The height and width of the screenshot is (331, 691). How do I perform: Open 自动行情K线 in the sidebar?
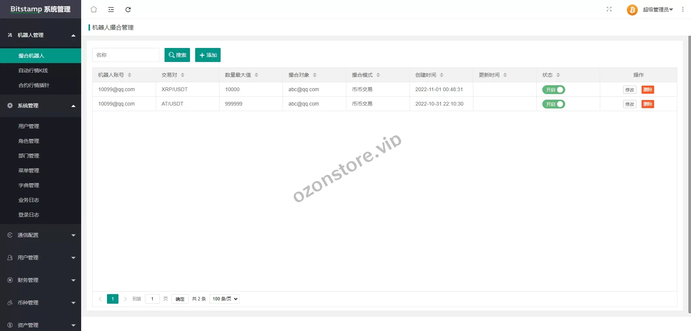point(33,70)
